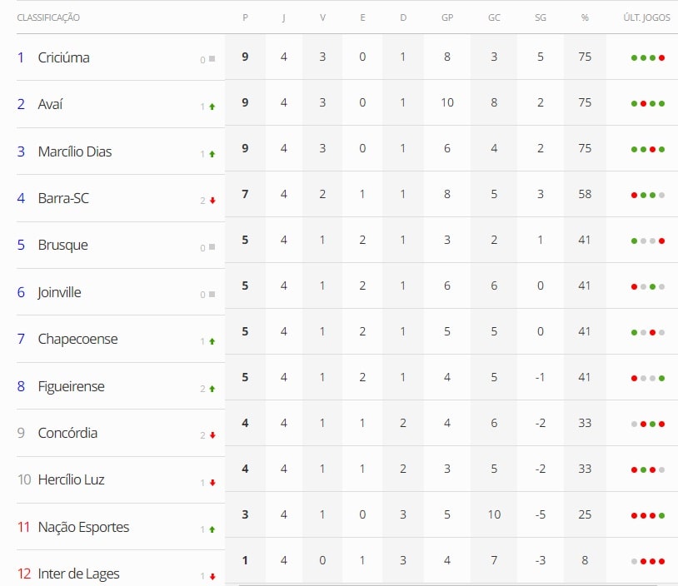Click the green dot in Figueirense's recent games

(661, 378)
